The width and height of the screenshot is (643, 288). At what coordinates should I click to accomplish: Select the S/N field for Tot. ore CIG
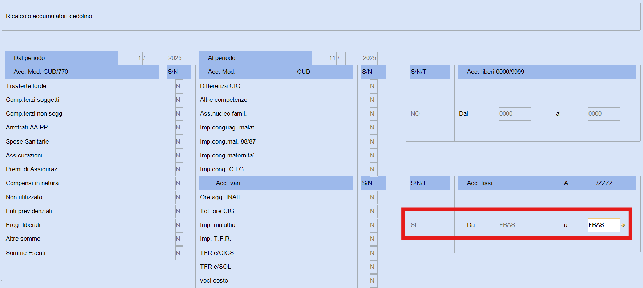(x=373, y=211)
